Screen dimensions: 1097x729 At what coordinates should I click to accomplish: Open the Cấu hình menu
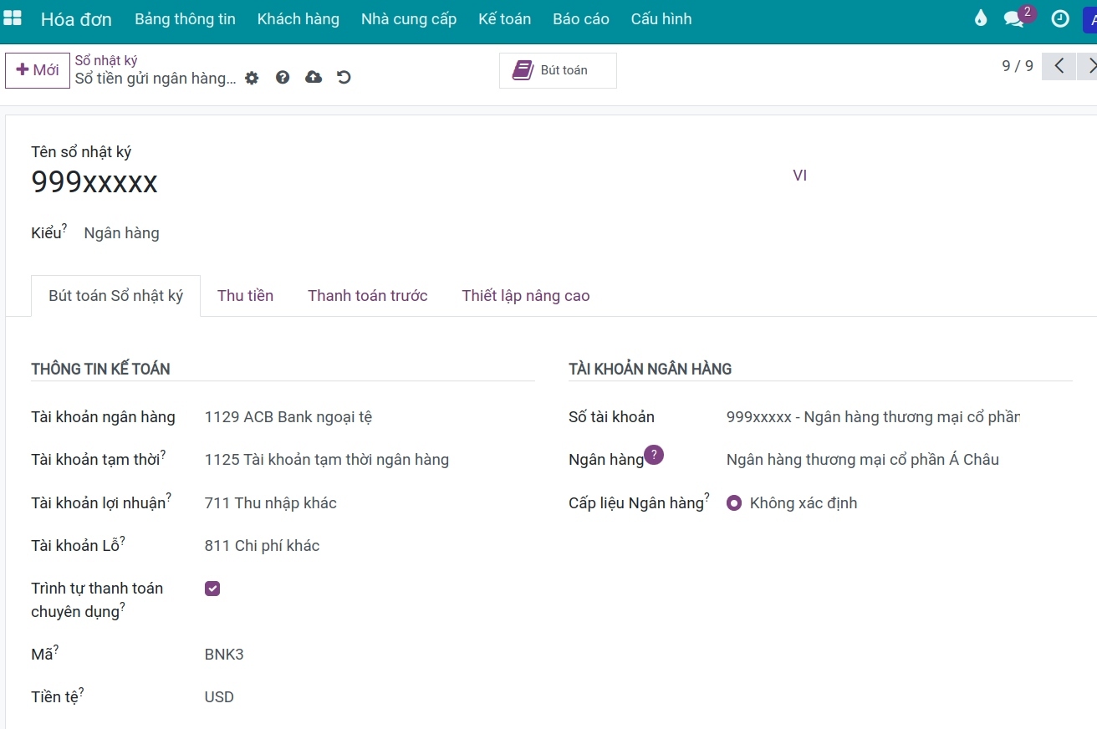[x=661, y=19]
